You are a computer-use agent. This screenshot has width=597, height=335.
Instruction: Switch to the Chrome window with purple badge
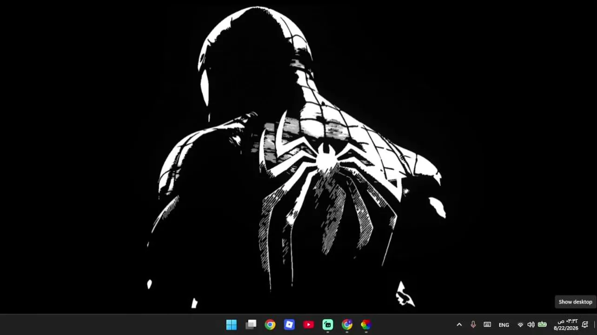tap(347, 324)
